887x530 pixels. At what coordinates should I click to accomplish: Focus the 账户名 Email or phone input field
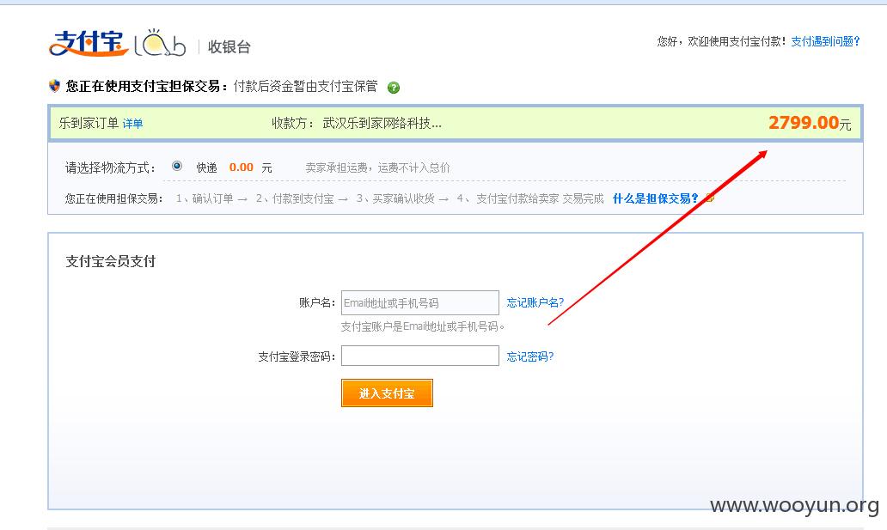pos(419,302)
